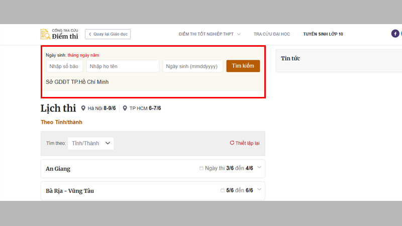Click the Tìm kiếm search button
The width and height of the screenshot is (402, 226).
tap(243, 66)
